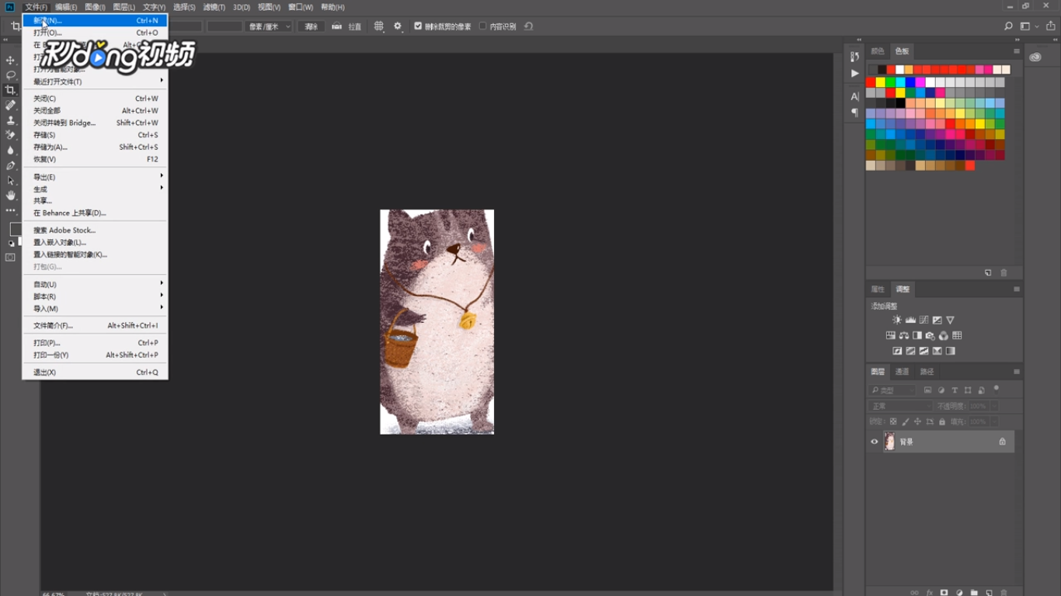
Task: Open layer filter type dropdown
Action: point(893,390)
